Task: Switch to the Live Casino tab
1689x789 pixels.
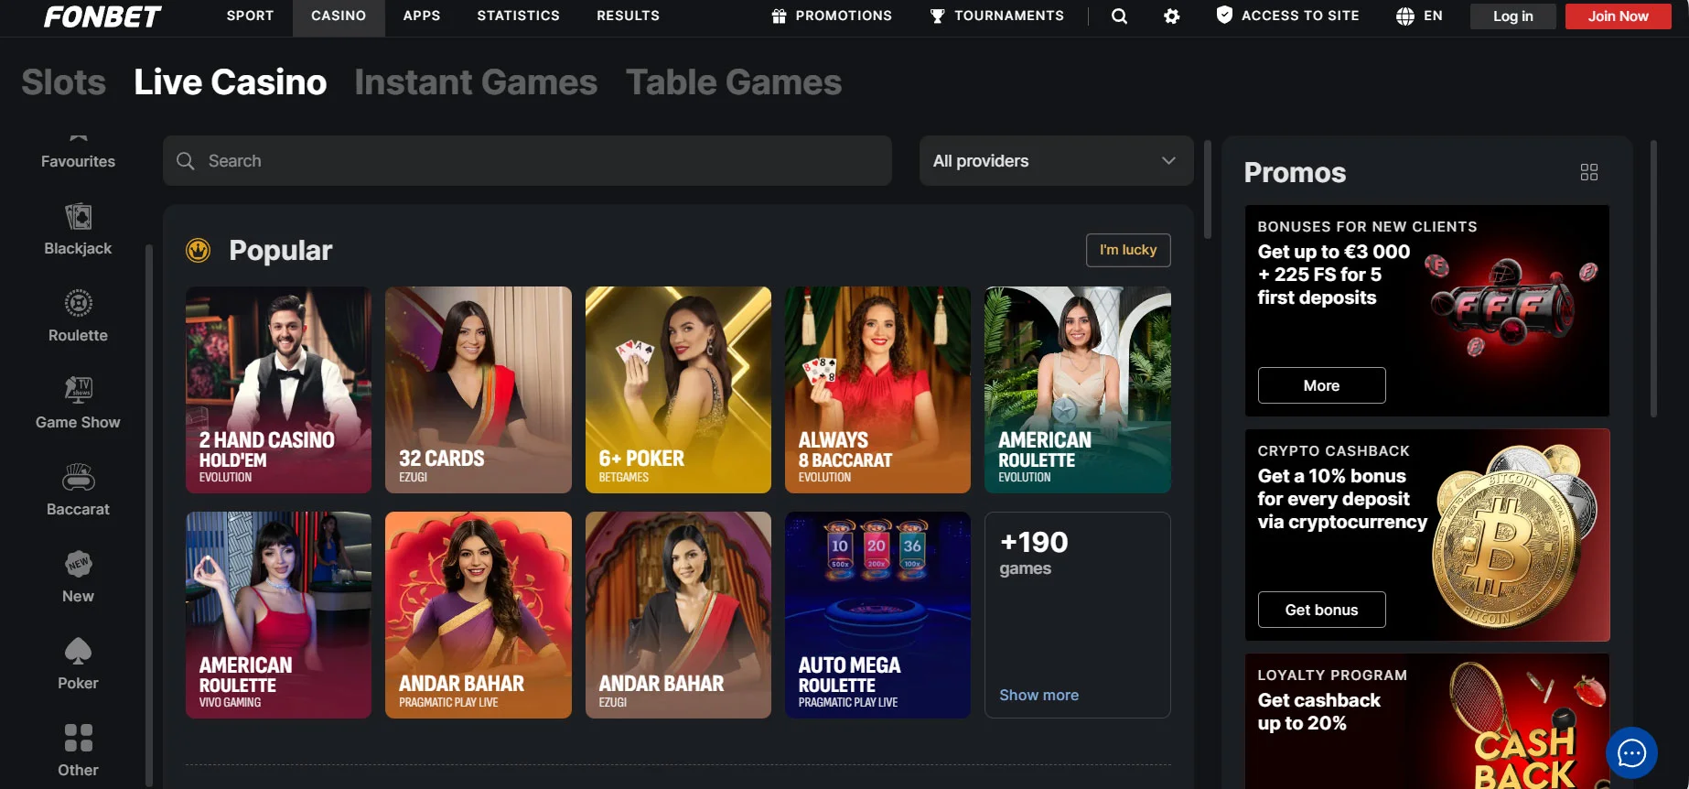Action: pyautogui.click(x=230, y=82)
